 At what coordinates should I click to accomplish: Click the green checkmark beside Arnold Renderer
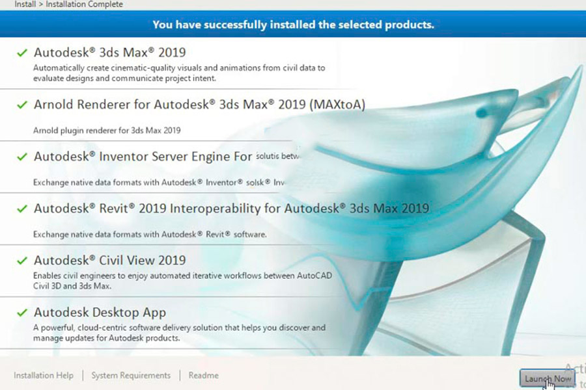coord(22,105)
